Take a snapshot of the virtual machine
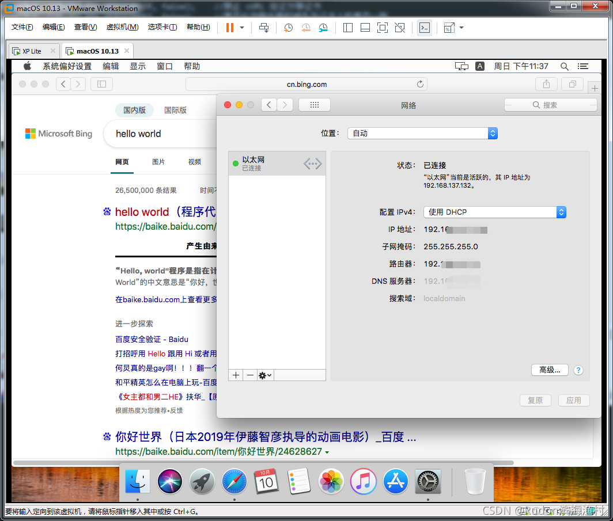The image size is (613, 521). point(288,27)
